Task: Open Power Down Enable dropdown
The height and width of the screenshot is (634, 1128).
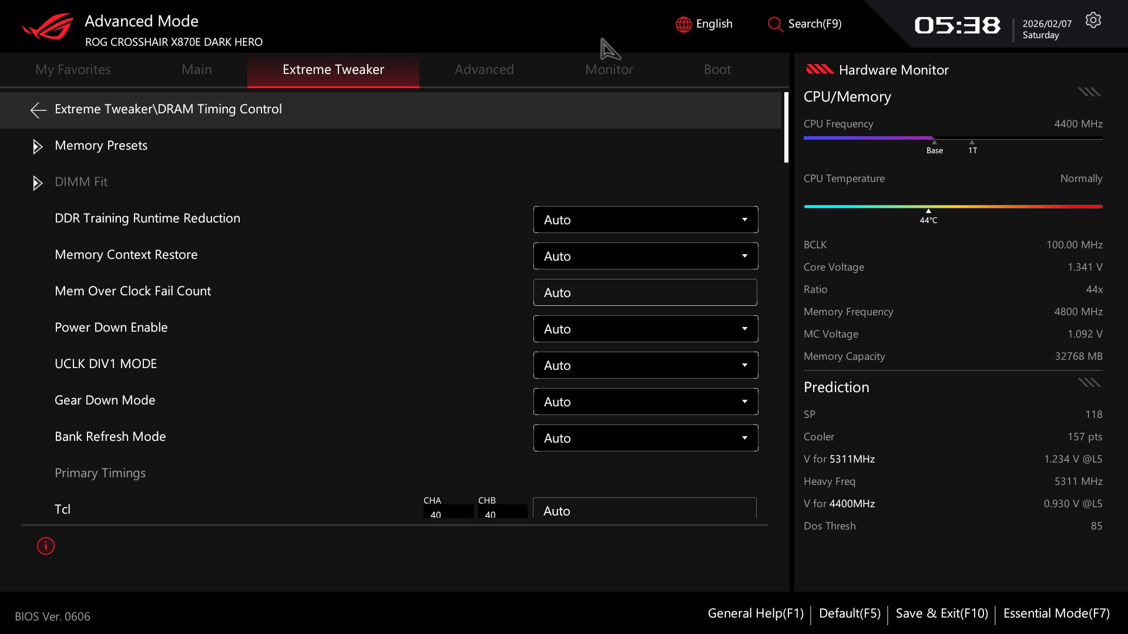Action: pyautogui.click(x=645, y=329)
